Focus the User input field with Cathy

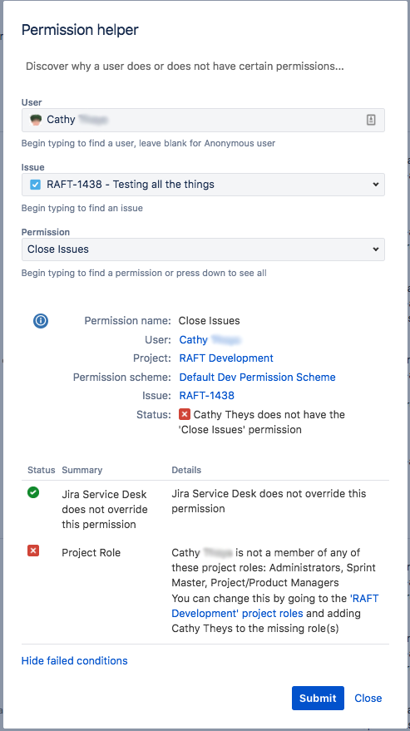(x=203, y=120)
